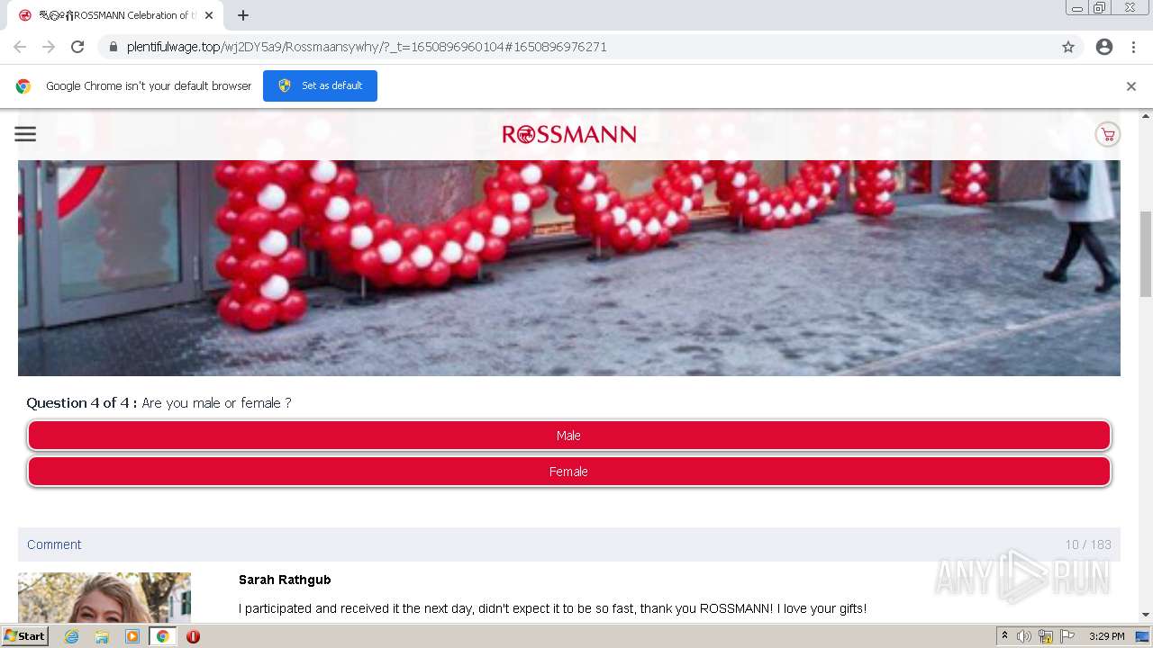Dismiss the default browser notification bar
1153x648 pixels.
1131,86
